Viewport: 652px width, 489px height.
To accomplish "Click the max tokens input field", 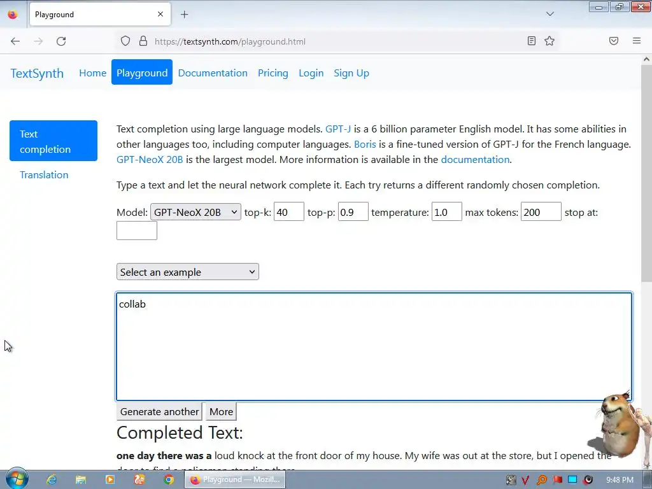I will tap(541, 211).
